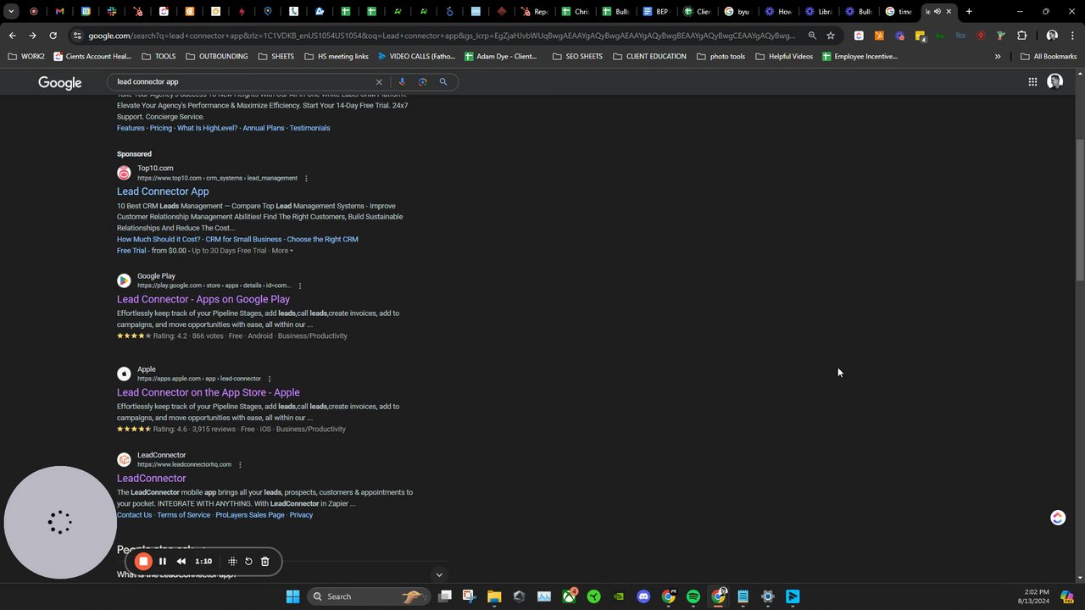Open the Pricing sitelink
The width and height of the screenshot is (1085, 610).
click(161, 128)
